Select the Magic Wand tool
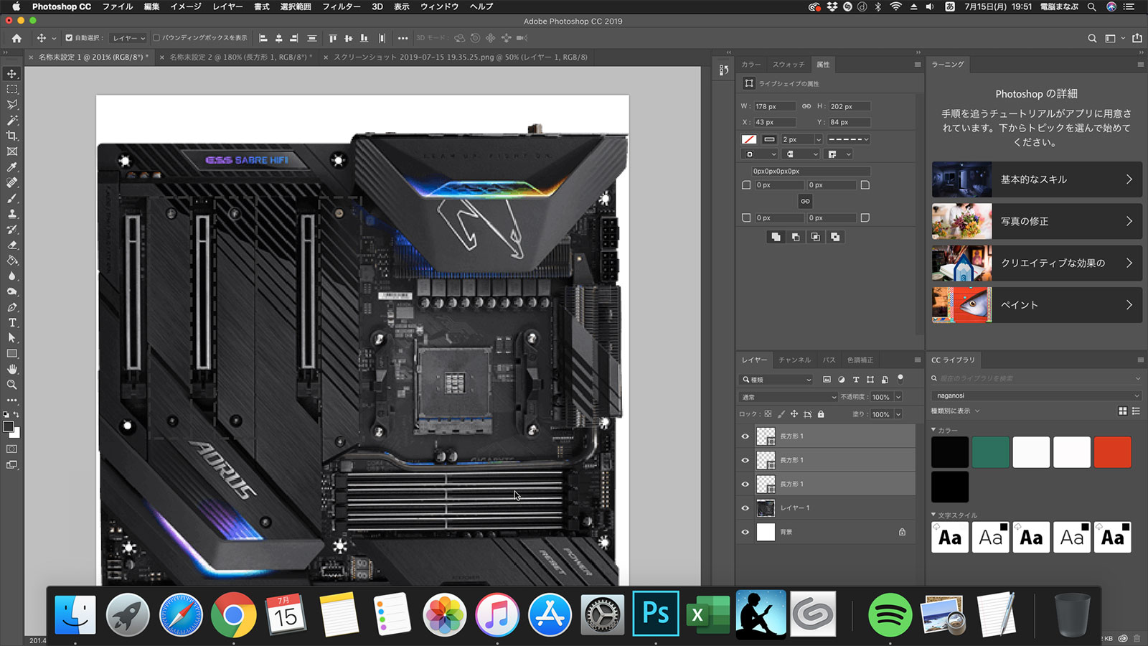 (x=12, y=121)
